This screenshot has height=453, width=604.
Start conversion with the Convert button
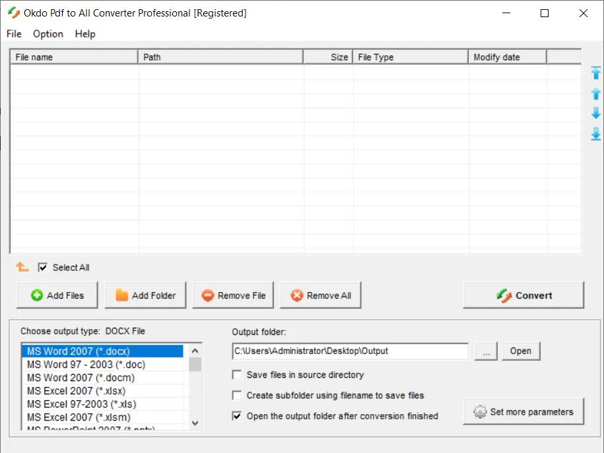[523, 295]
